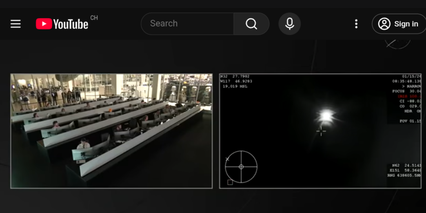
Task: Open the three-dot settings menu
Action: coord(356,24)
